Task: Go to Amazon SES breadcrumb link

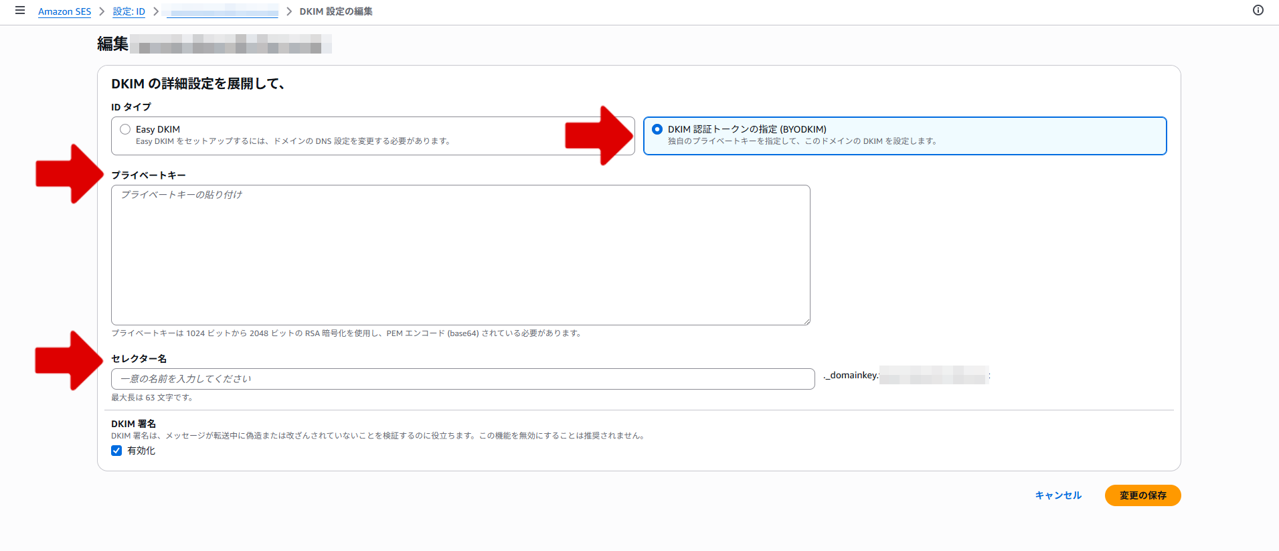Action: pyautogui.click(x=64, y=11)
